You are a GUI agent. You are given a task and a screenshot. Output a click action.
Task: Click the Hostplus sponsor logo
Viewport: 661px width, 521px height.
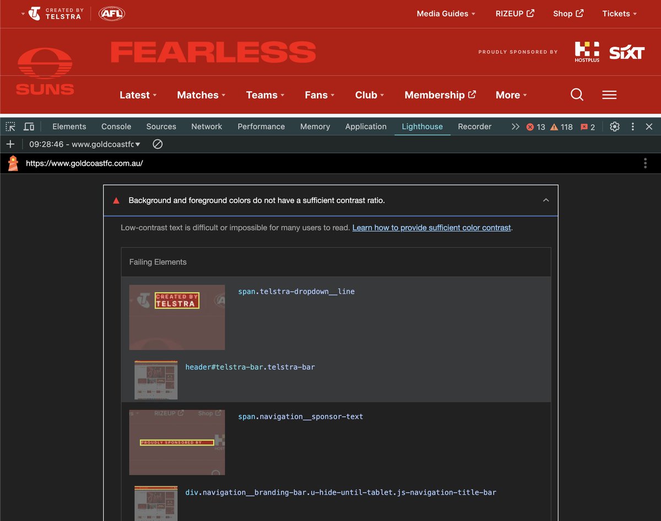click(x=587, y=52)
